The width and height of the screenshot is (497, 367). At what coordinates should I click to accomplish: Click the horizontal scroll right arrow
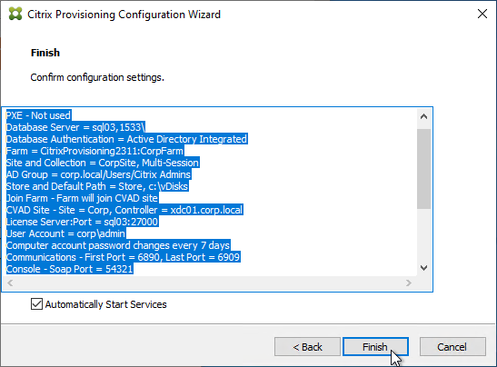[409, 283]
